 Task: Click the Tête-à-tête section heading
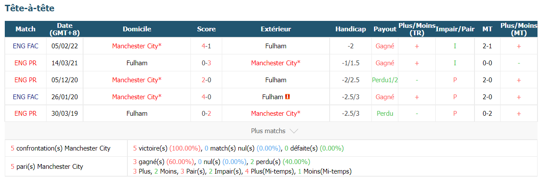click(x=30, y=8)
